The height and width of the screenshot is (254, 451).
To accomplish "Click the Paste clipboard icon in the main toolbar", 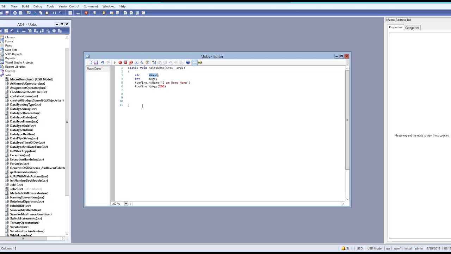I will point(47,13).
